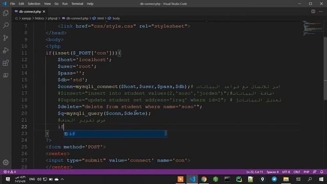Open the orange recorder taskbar icon

180,179
